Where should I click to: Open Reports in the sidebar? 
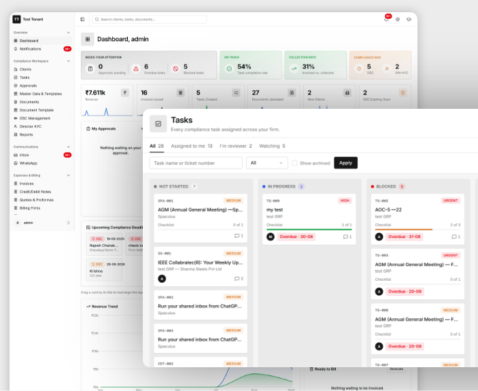coord(42,135)
